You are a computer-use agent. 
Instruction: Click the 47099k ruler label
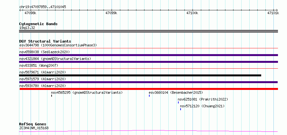(x=111, y=13)
